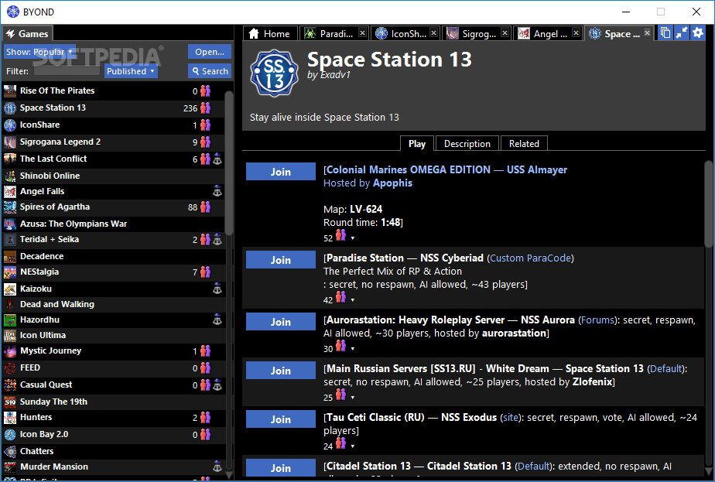Expand player list for the Colonial Marines server
This screenshot has width=715, height=482.
[353, 238]
